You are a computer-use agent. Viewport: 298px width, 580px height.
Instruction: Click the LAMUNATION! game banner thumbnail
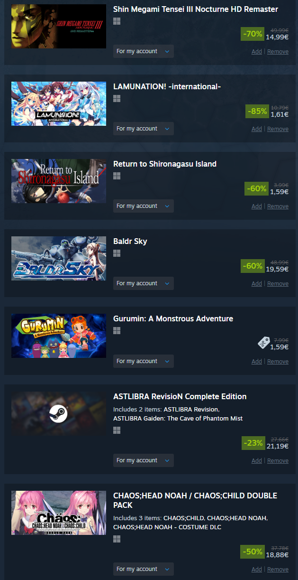[59, 103]
